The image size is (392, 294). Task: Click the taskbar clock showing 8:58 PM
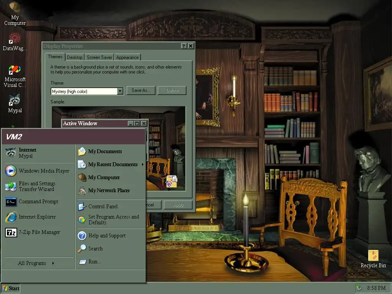point(376,288)
